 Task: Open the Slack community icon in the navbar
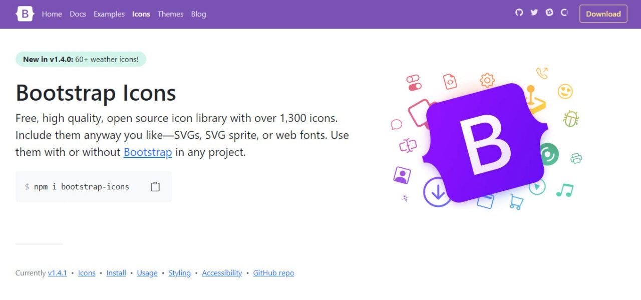click(549, 13)
